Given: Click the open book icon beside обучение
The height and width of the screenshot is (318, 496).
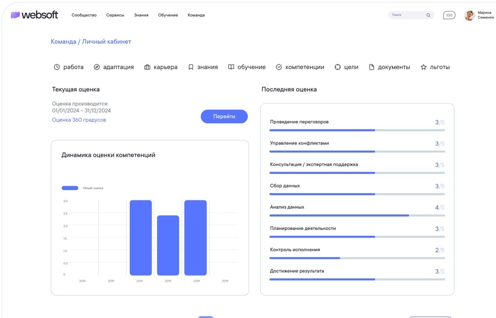Looking at the screenshot, I should click(x=231, y=67).
